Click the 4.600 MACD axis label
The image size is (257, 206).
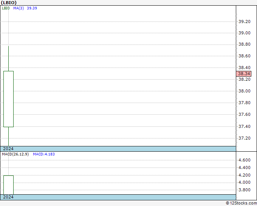click(245, 160)
